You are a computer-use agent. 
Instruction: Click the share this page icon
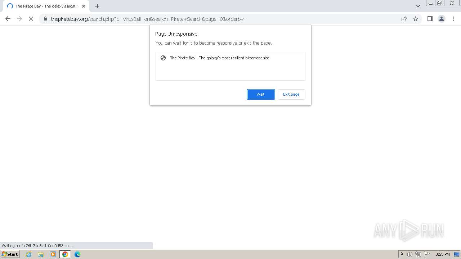(x=404, y=19)
